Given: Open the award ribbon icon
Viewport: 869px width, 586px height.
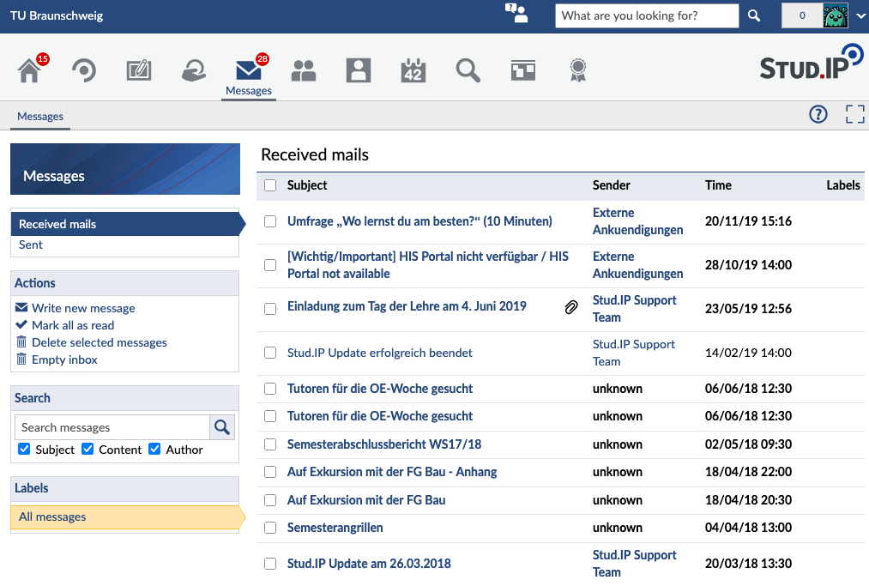Looking at the screenshot, I should point(577,70).
